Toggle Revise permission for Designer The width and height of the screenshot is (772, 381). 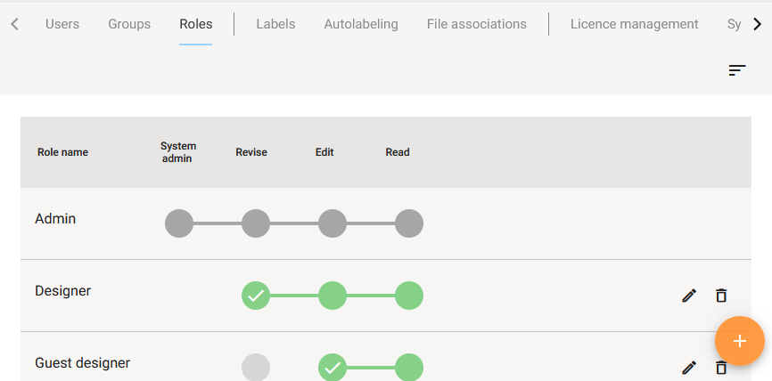tap(256, 295)
